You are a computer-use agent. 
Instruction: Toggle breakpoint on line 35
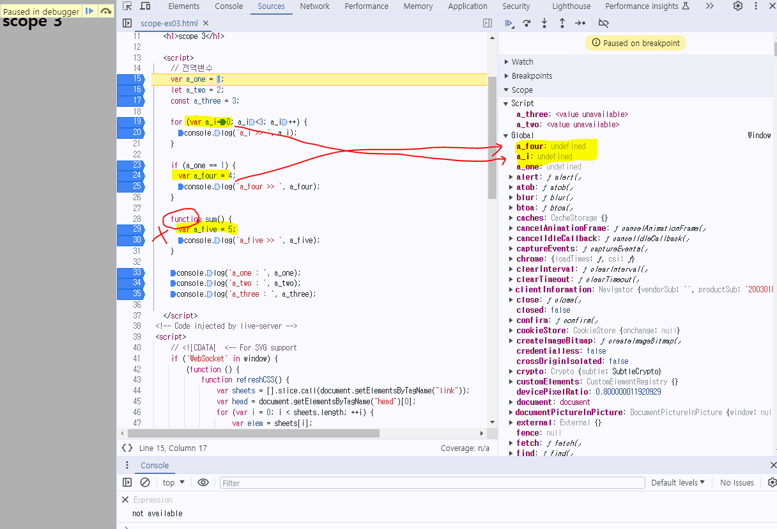pyautogui.click(x=132, y=294)
